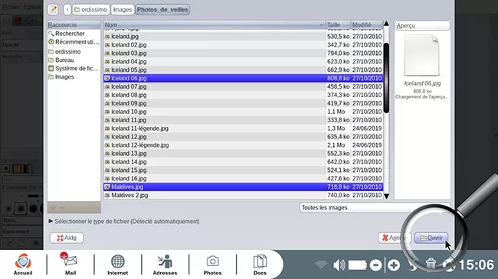Screen dimensions: 498x279
Task: Select ordissimo folder shortcut
Action: click(x=74, y=52)
